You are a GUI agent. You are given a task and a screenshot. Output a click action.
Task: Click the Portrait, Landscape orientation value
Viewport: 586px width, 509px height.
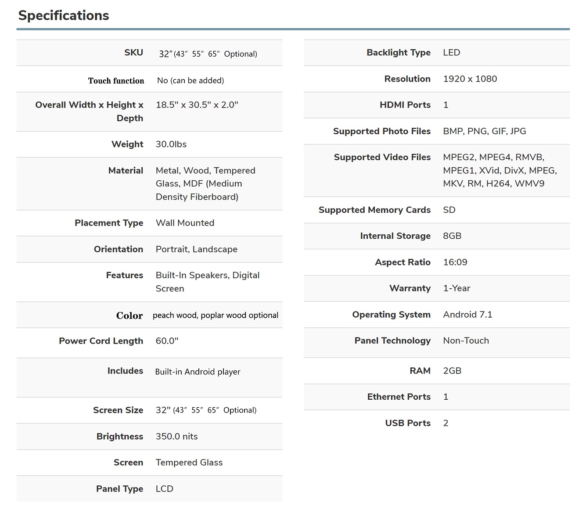[196, 249]
